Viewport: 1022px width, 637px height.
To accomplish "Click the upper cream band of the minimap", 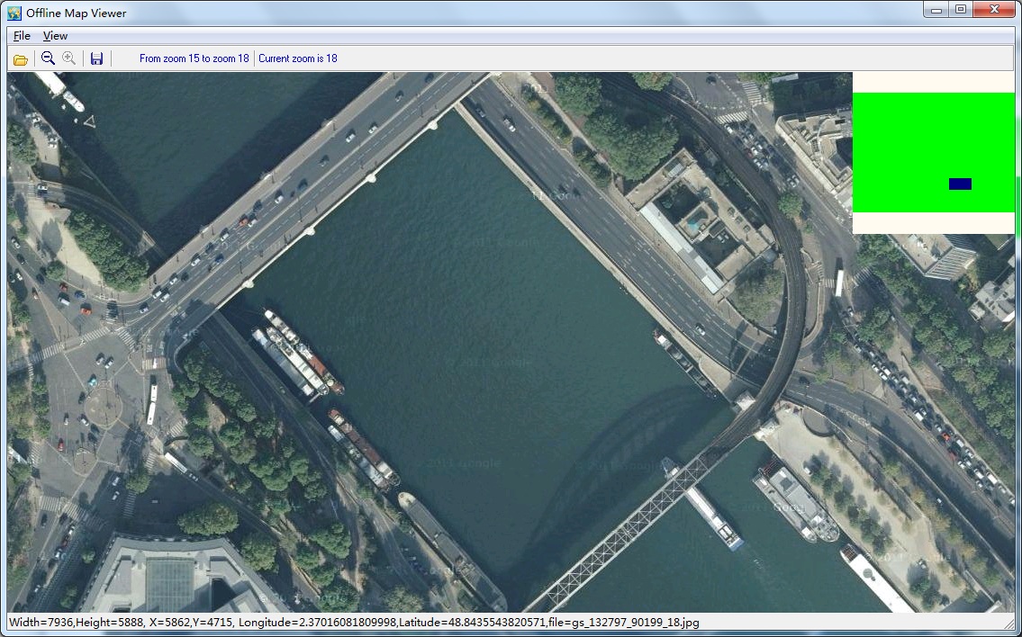I will [x=933, y=82].
